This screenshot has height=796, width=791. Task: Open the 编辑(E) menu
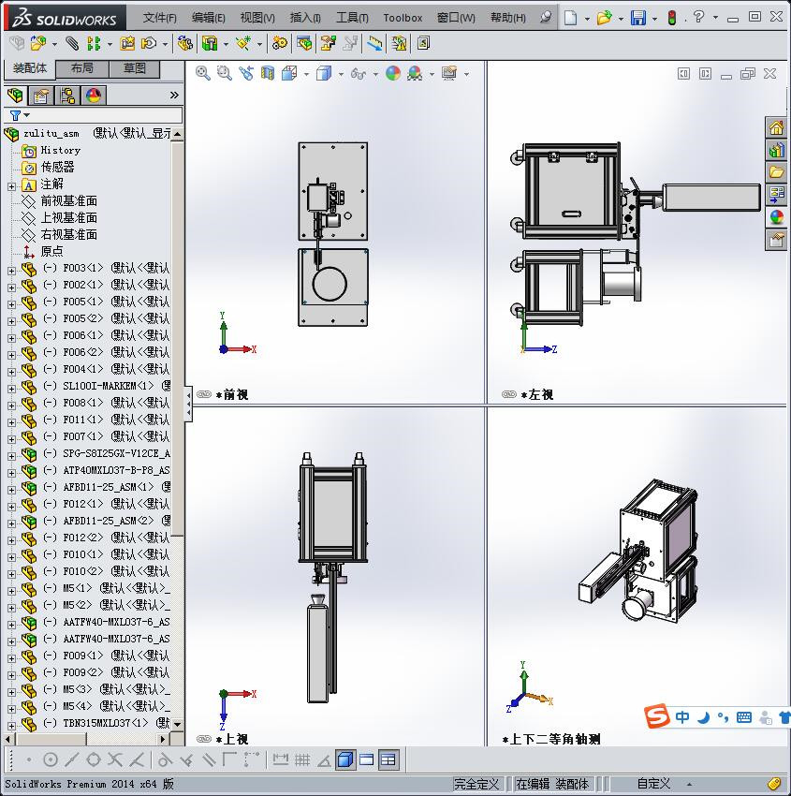(x=209, y=18)
